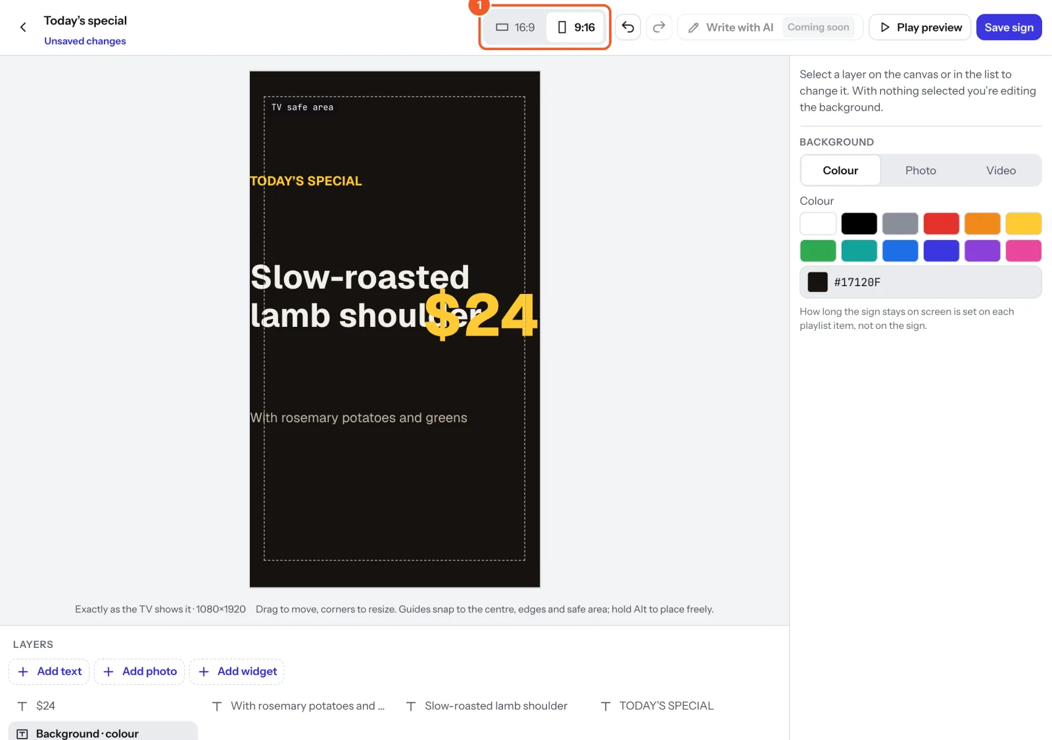Add a text layer

point(49,672)
